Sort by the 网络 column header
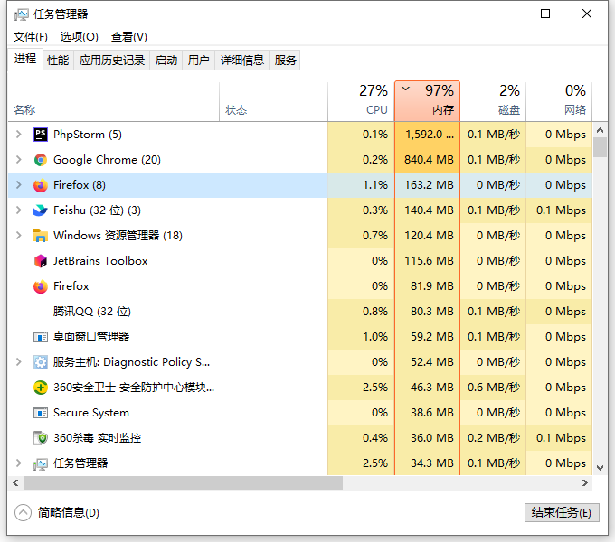The height and width of the screenshot is (542, 615). tap(559, 101)
